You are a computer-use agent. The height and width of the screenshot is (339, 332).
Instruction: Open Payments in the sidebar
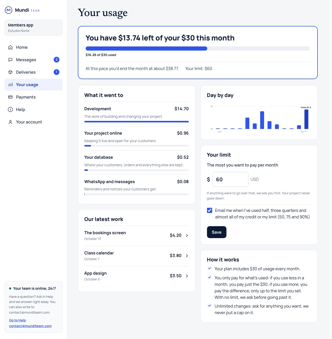pyautogui.click(x=33, y=97)
